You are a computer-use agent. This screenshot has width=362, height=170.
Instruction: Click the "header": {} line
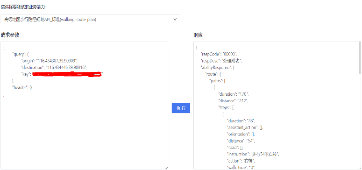(22, 87)
